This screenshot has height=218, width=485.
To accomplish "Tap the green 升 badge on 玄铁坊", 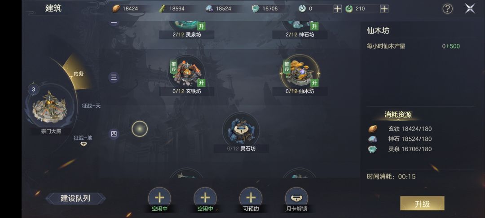I will [201, 83].
